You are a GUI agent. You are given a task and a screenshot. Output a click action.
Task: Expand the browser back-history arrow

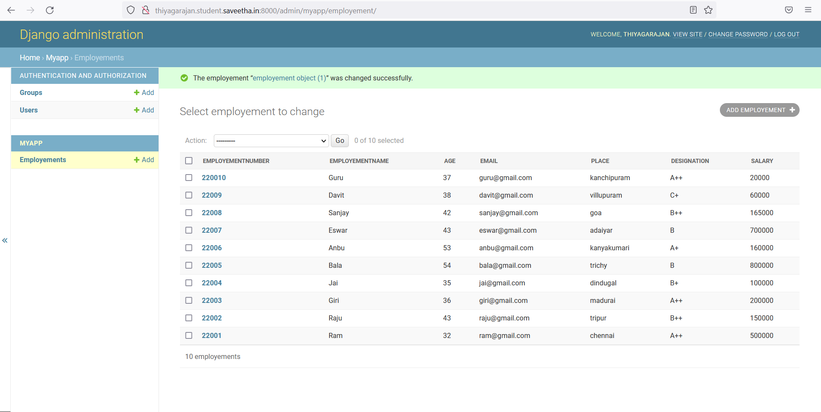point(12,10)
